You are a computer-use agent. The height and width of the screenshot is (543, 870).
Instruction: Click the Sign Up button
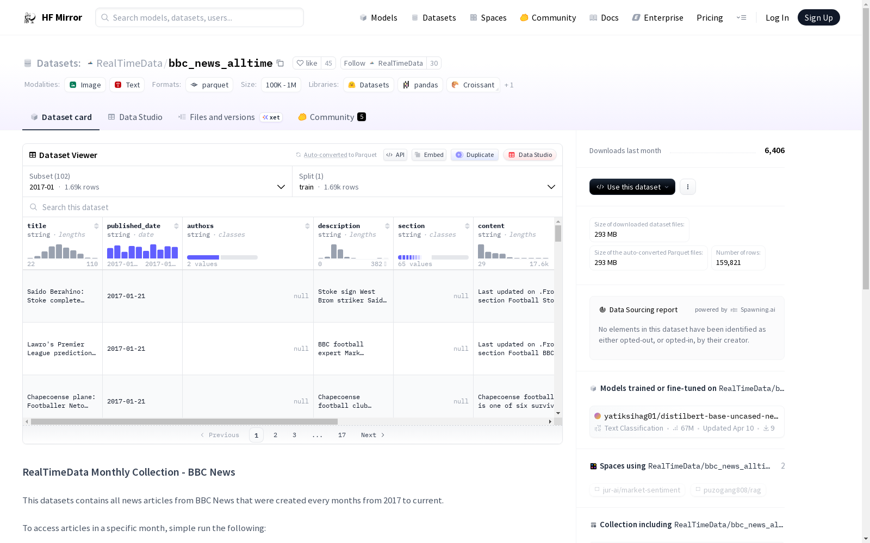[819, 17]
